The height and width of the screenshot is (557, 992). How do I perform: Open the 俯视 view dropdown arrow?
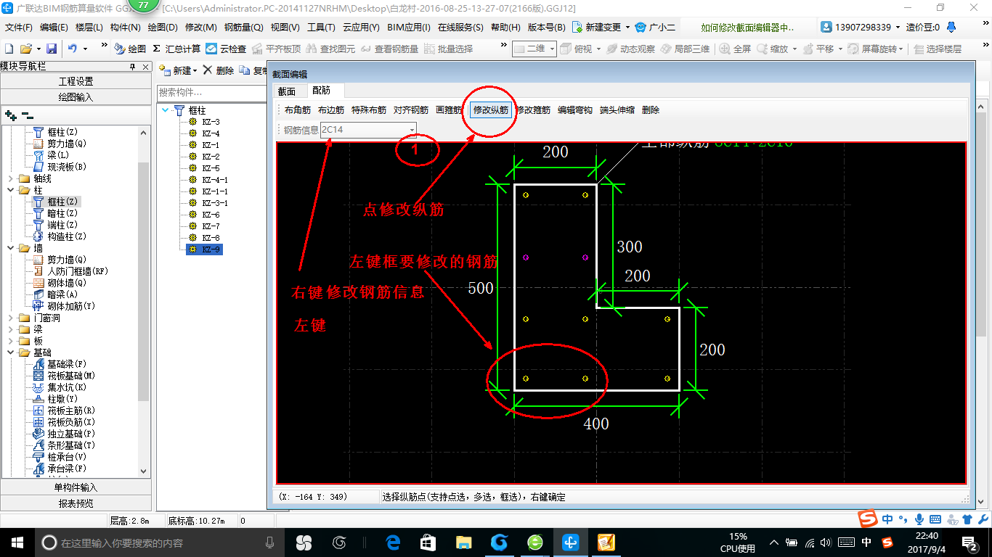598,49
